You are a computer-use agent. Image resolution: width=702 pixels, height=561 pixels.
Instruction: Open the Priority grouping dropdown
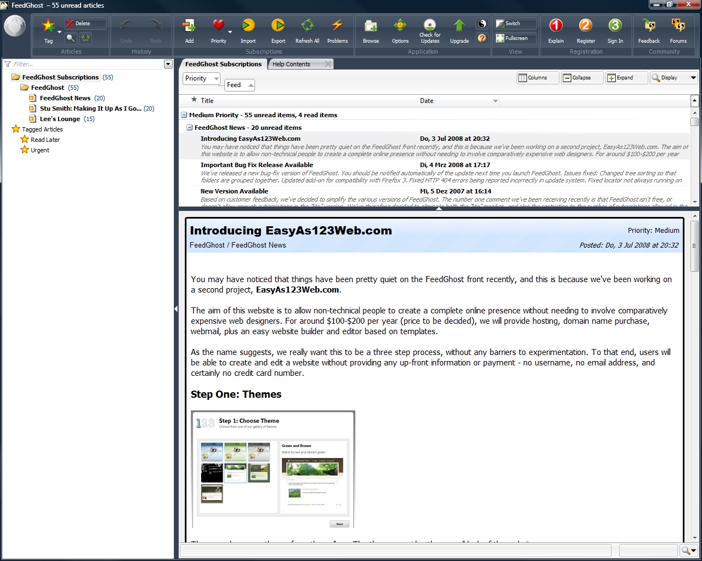point(201,78)
